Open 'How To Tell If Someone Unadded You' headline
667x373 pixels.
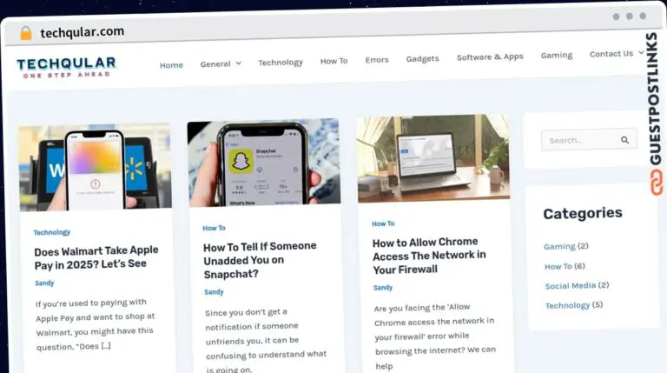[260, 260]
